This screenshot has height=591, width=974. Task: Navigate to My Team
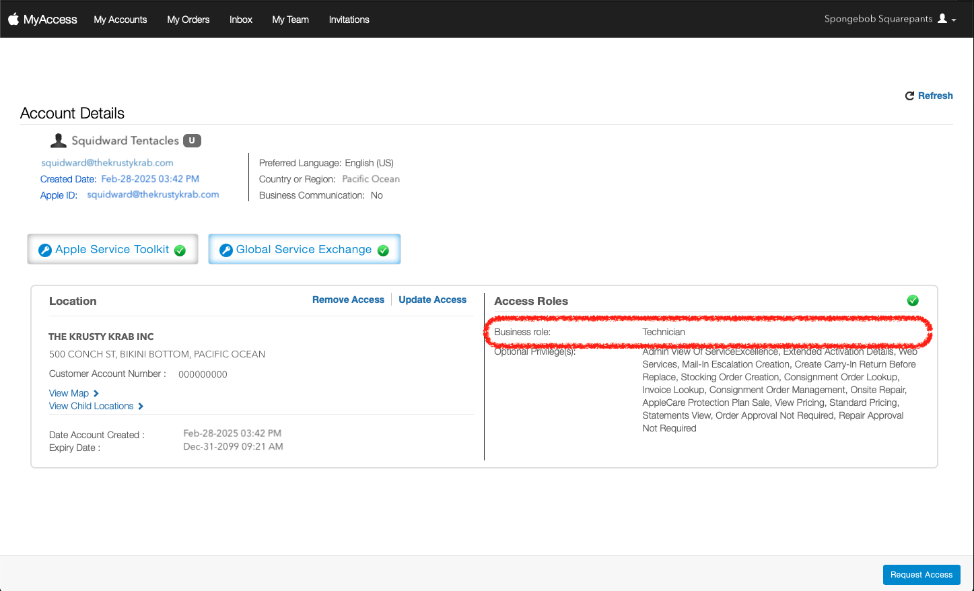(x=291, y=20)
